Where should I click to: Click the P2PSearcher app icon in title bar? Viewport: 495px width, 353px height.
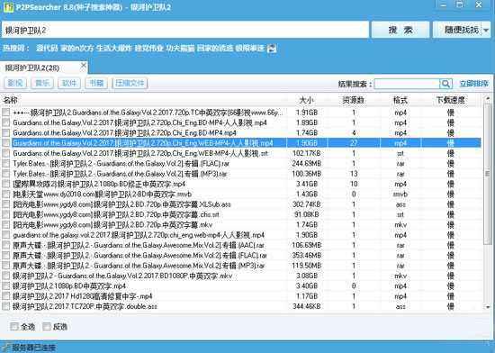tap(8, 7)
